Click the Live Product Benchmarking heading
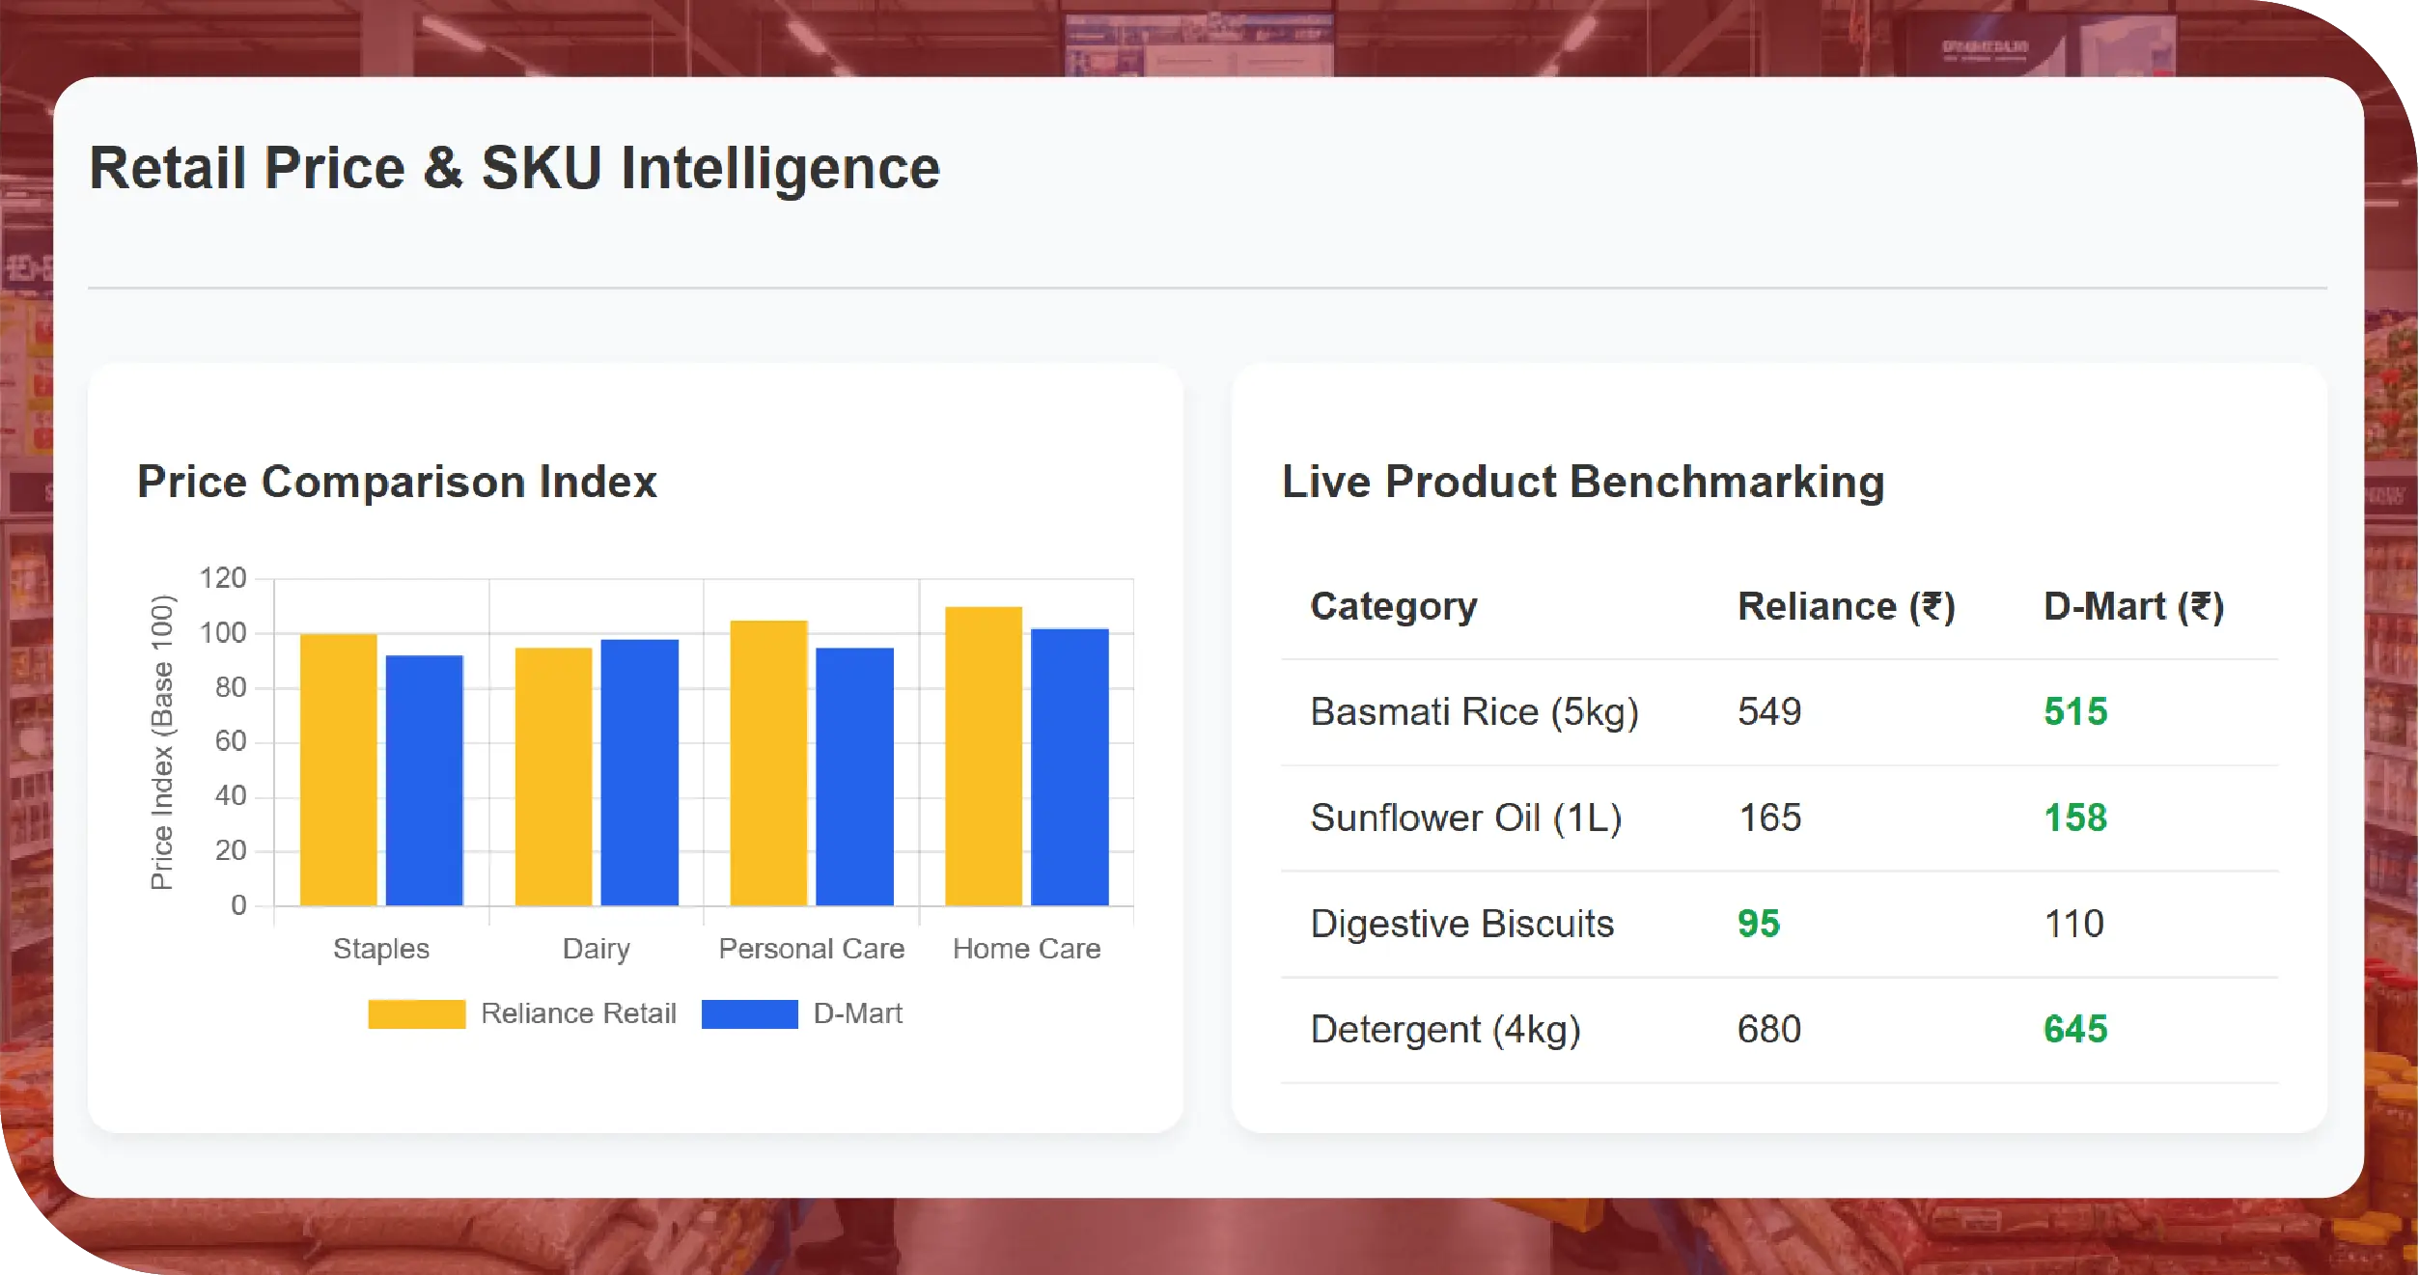Viewport: 2419px width, 1275px height. (1582, 482)
